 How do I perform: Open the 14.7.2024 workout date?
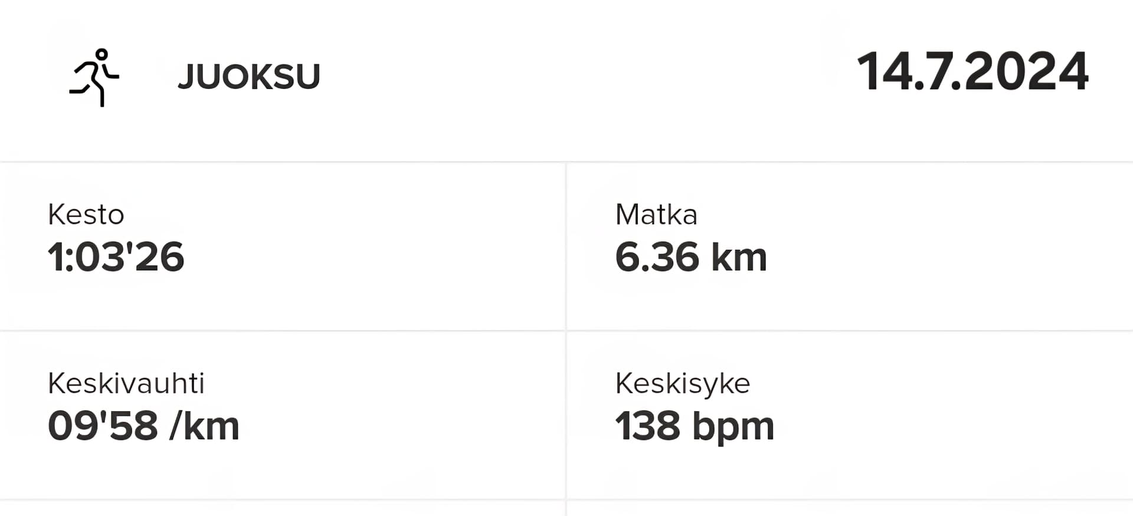pos(972,71)
